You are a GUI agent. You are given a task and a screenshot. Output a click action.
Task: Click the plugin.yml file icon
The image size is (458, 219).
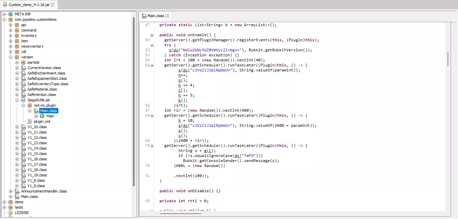click(30, 121)
